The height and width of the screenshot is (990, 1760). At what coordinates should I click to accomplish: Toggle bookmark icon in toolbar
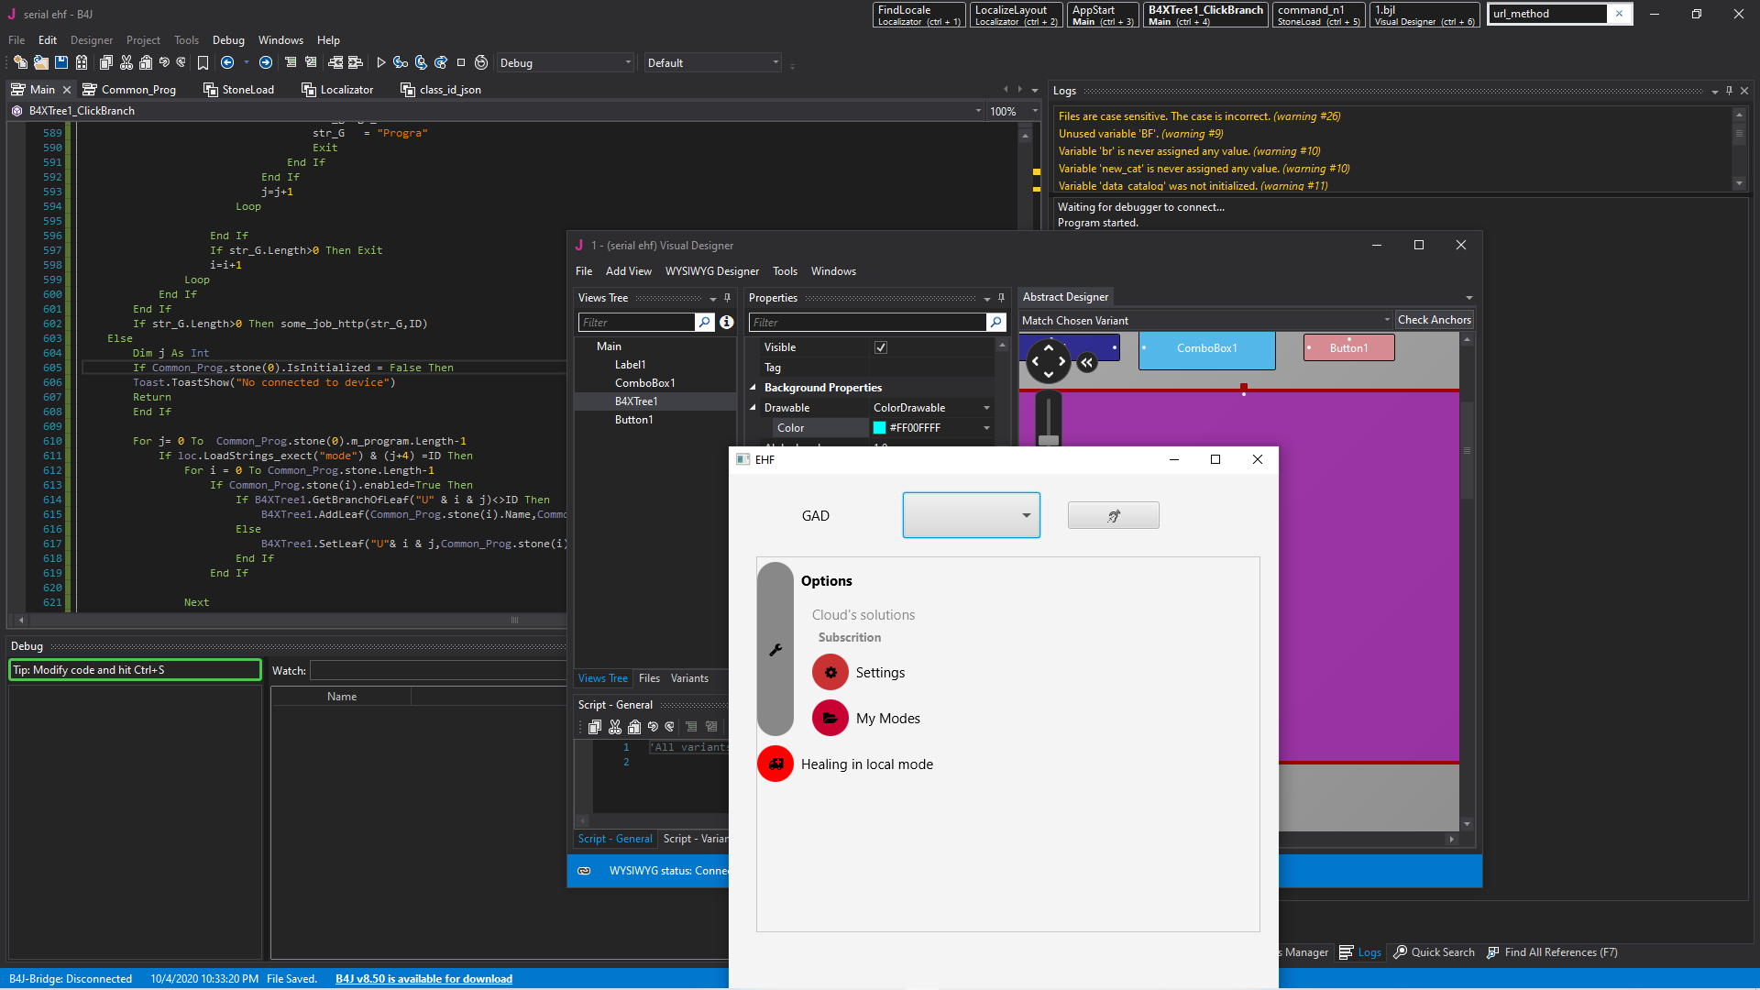(203, 63)
